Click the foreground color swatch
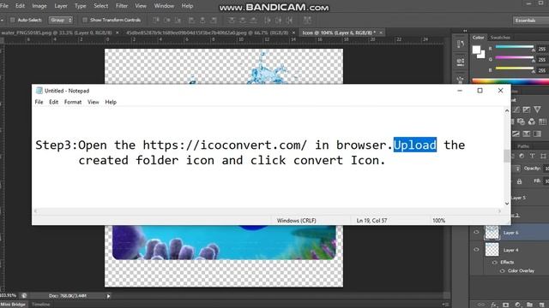 tap(476, 50)
